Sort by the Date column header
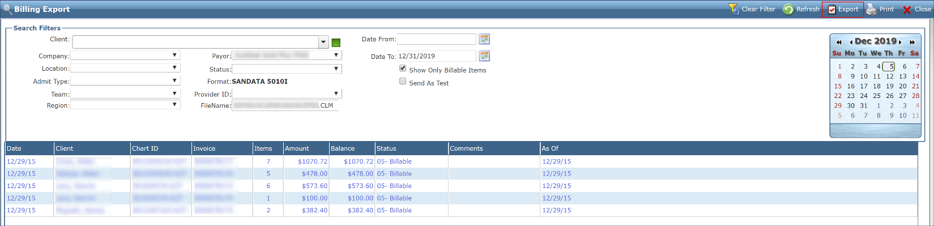Viewport: 934px width, 226px height. (x=29, y=148)
